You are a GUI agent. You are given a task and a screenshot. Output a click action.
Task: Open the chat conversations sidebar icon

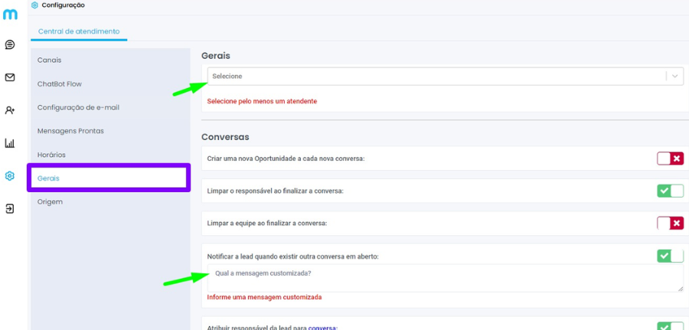pyautogui.click(x=10, y=45)
